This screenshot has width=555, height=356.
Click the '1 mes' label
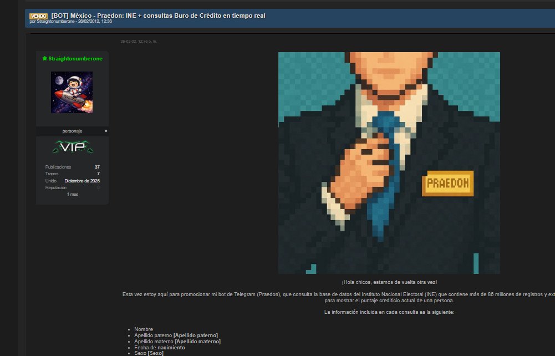(x=73, y=194)
